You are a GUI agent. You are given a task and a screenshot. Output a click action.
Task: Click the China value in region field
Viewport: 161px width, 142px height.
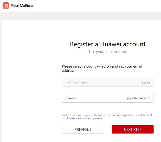(146, 83)
